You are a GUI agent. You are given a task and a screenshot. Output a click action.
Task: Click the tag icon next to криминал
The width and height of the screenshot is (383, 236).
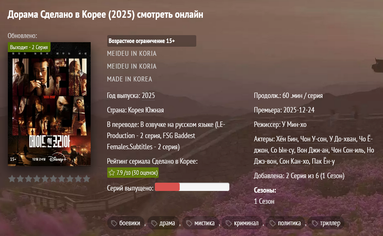click(x=229, y=223)
